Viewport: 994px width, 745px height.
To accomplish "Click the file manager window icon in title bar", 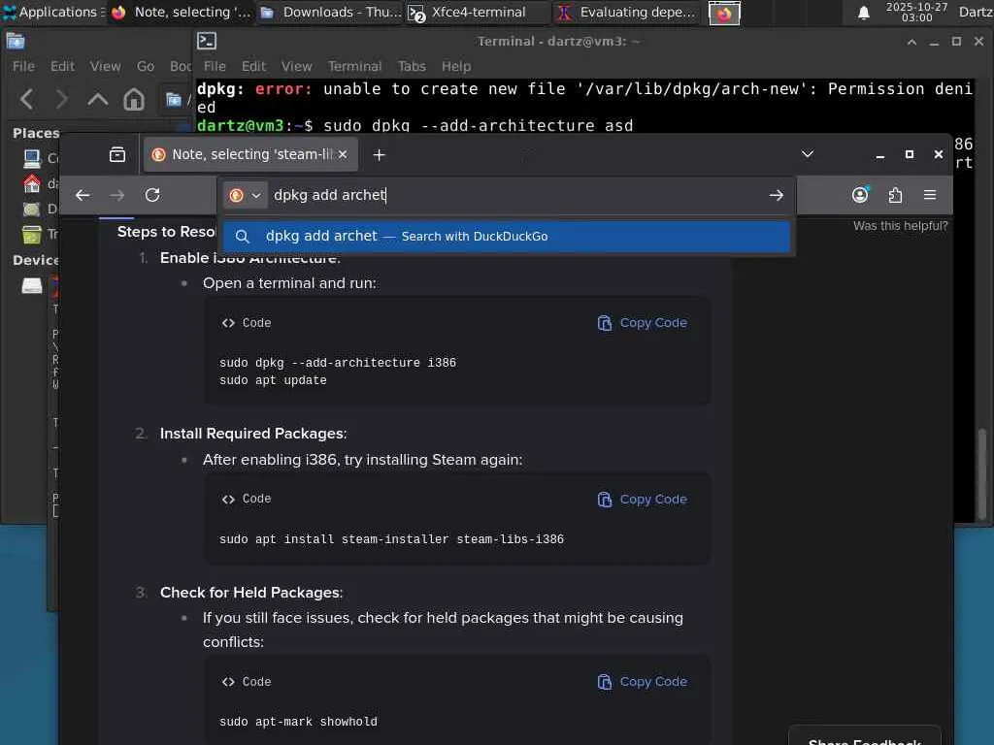I will (16, 42).
